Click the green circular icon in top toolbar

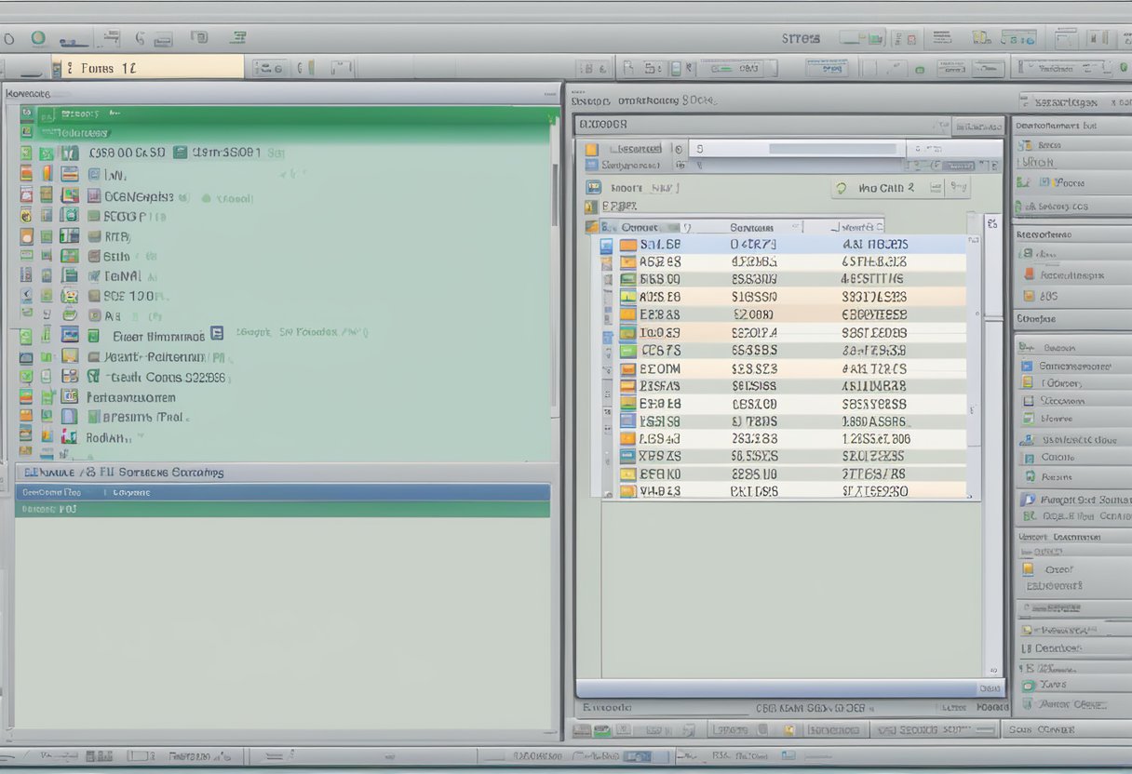coord(38,39)
